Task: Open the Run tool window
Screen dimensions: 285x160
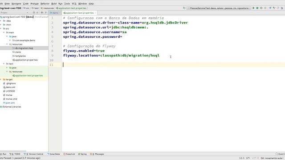Action: (x=4, y=154)
